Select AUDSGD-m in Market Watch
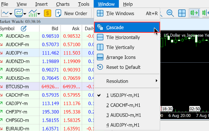Screen dimensions: 209x131 [x=18, y=70]
